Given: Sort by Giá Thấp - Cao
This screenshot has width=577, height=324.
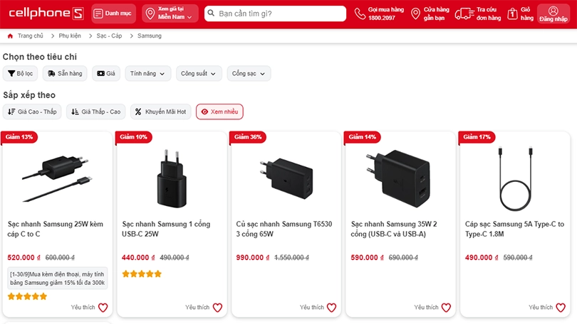Looking at the screenshot, I should [x=96, y=112].
